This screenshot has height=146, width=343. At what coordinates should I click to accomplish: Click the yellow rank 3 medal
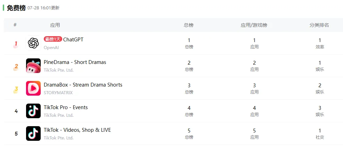click(x=16, y=90)
